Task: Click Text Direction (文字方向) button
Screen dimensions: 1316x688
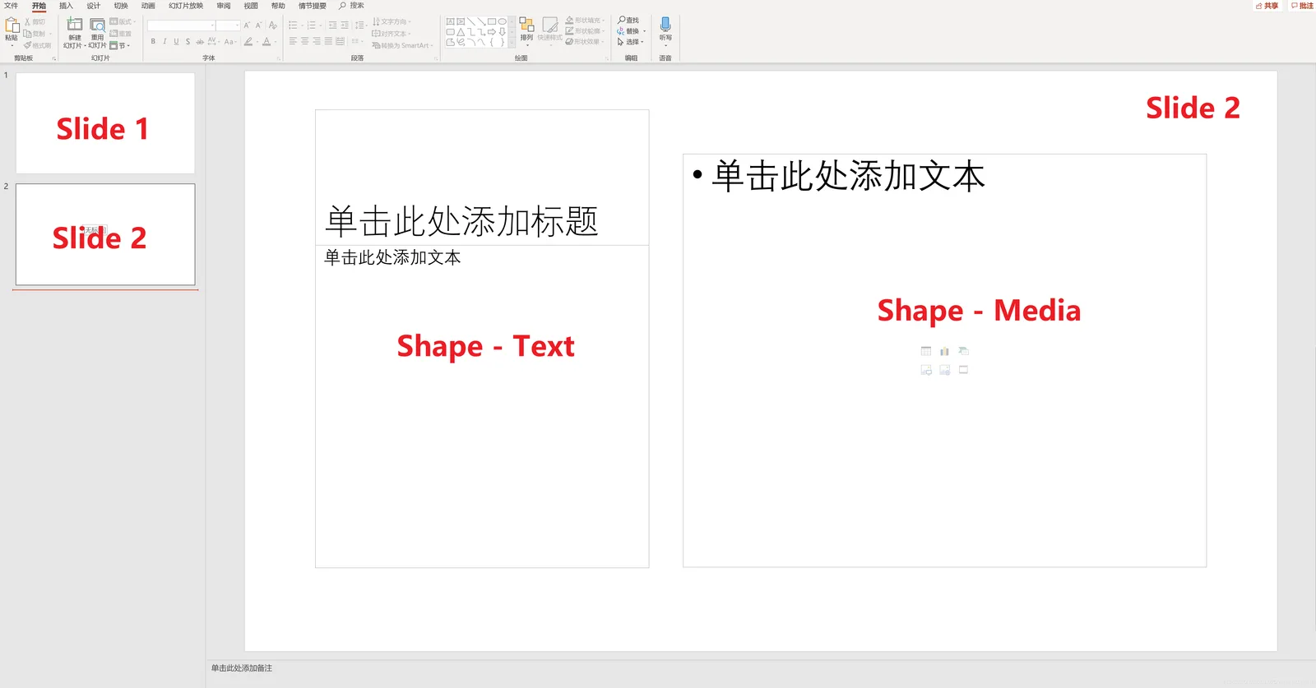Action: click(x=392, y=21)
